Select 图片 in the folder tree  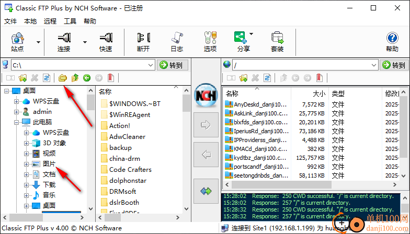49,164
